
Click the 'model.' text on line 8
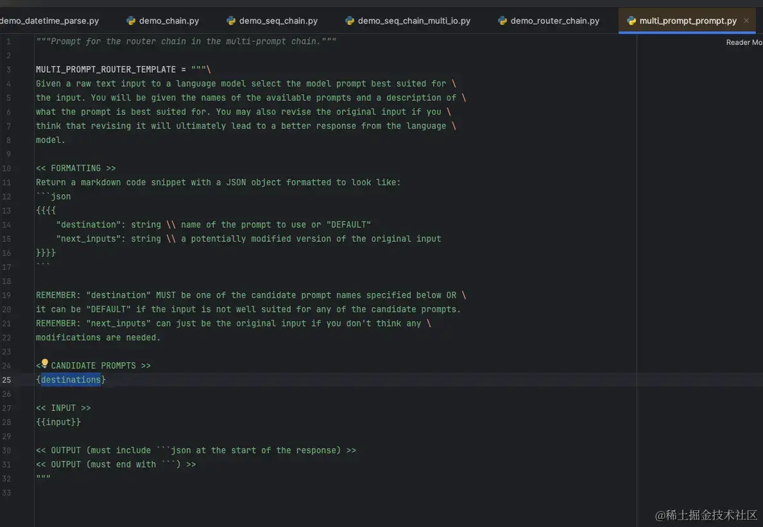tap(50, 140)
